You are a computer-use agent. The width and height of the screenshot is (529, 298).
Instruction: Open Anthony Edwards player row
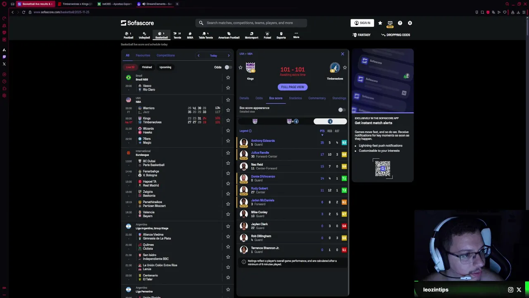[x=293, y=143]
